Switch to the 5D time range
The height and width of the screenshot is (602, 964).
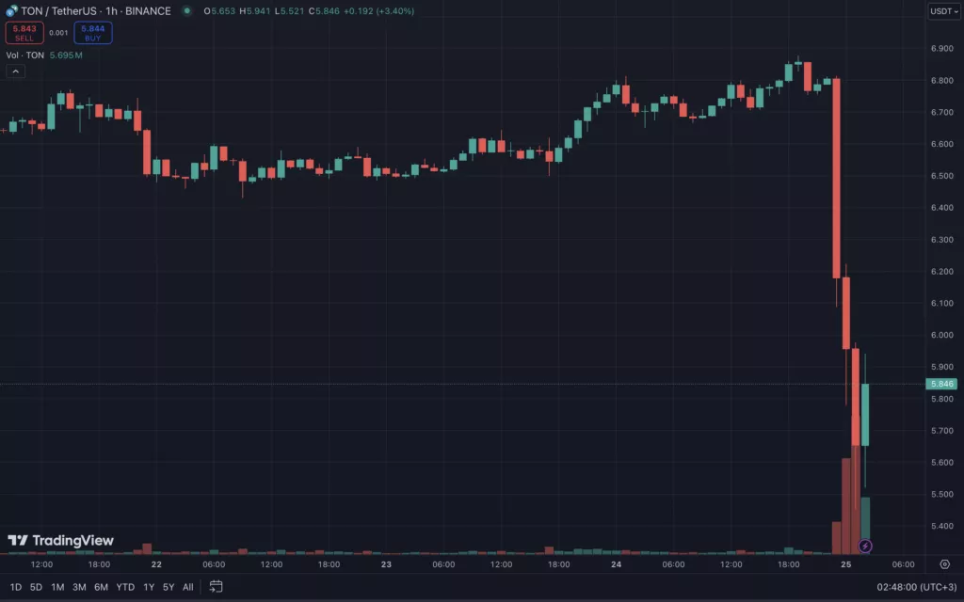click(x=36, y=587)
